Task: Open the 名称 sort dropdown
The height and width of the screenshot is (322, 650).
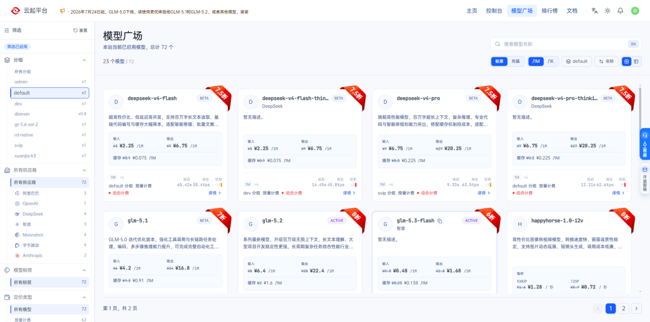Action: click(606, 61)
